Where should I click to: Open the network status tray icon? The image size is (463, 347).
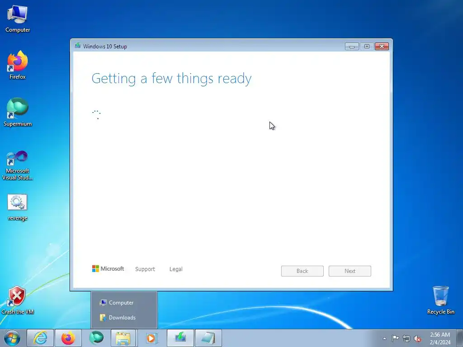coord(406,338)
